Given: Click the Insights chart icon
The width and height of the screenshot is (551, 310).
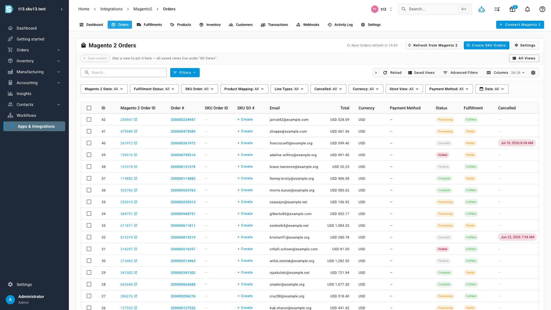Looking at the screenshot, I should pos(10,94).
